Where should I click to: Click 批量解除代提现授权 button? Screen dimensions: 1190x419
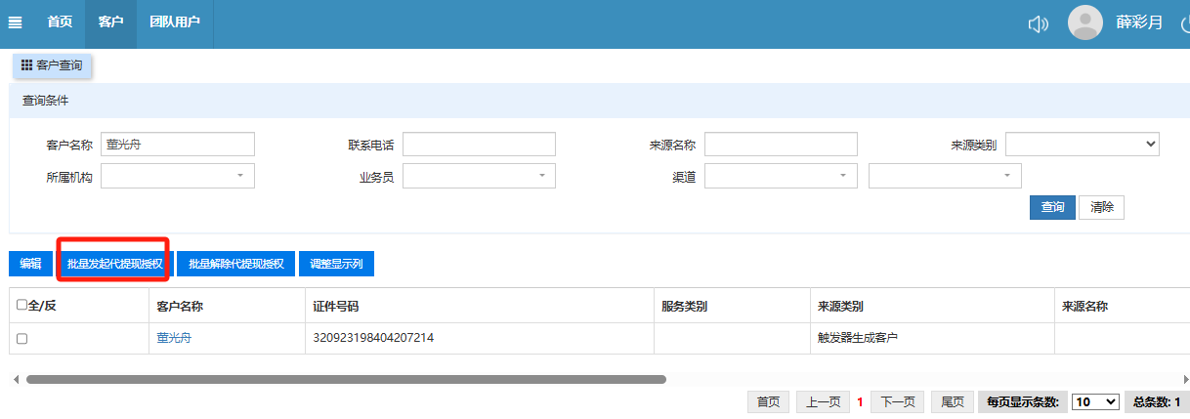point(235,264)
